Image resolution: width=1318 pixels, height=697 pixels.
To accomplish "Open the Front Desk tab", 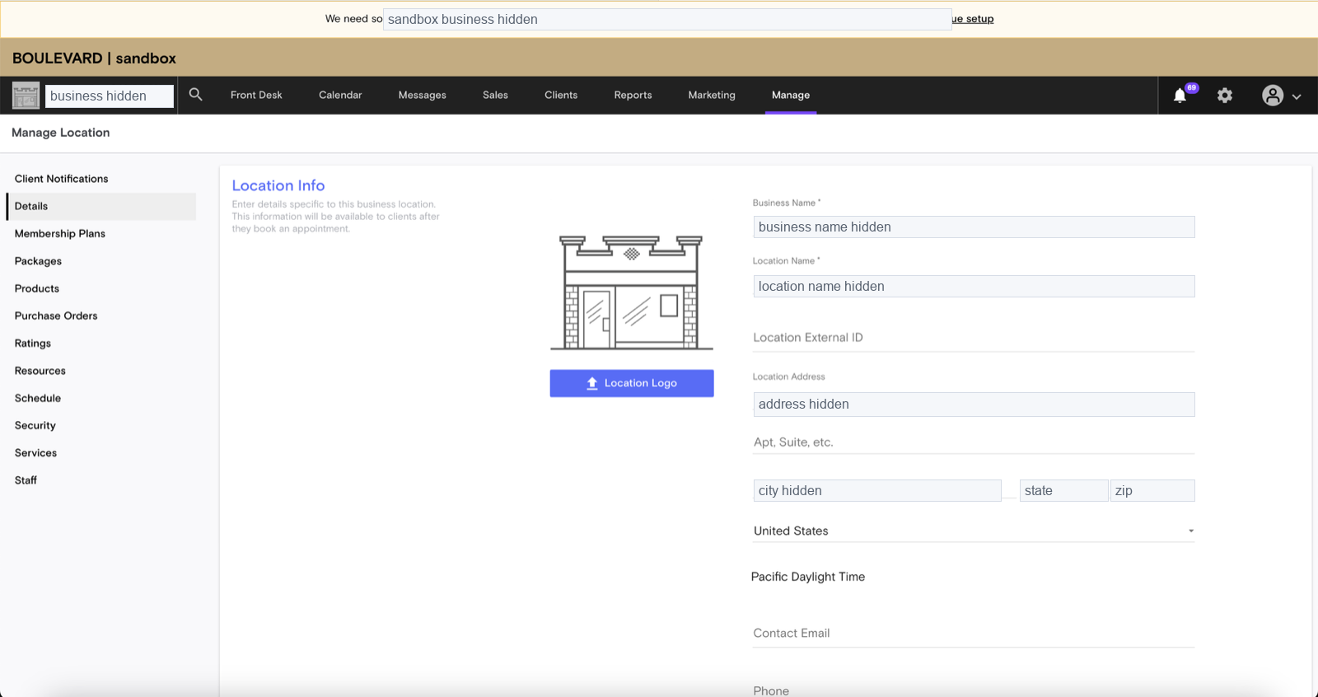I will click(x=256, y=95).
